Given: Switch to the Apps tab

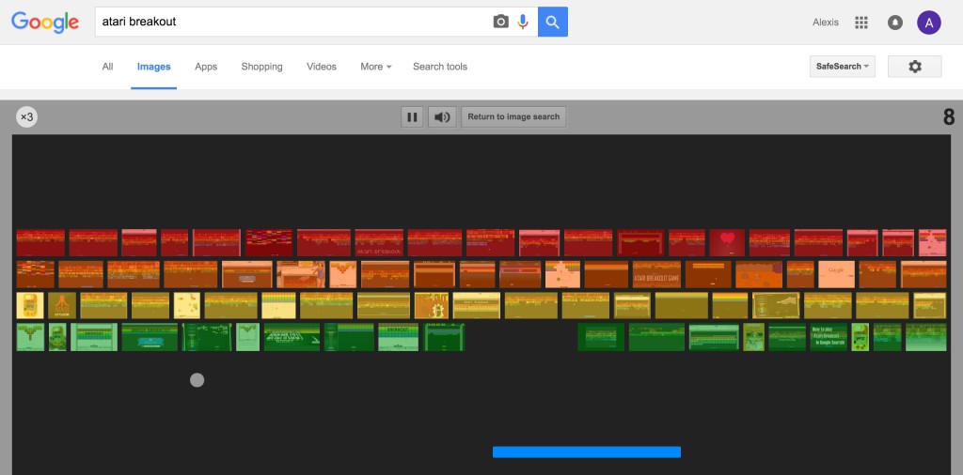Looking at the screenshot, I should (x=206, y=67).
